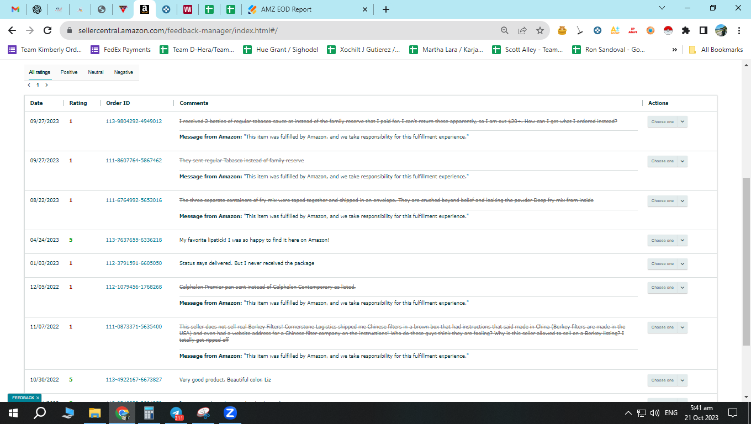Go to the next feedback page arrow
Image resolution: width=751 pixels, height=424 pixels.
point(46,85)
